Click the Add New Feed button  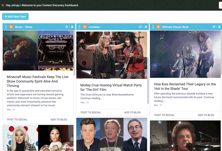click(15, 16)
